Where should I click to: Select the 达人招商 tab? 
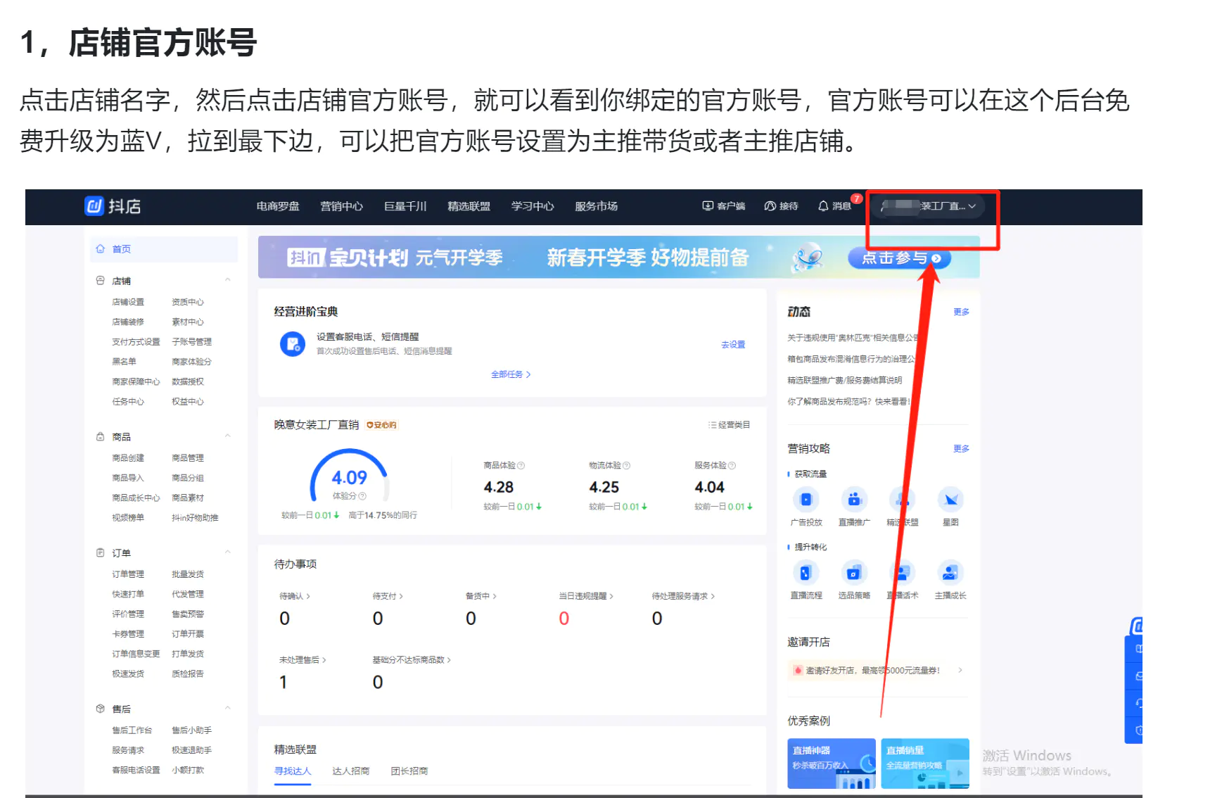pos(351,771)
